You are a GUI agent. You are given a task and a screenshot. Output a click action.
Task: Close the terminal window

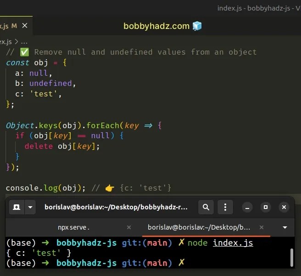point(284,207)
